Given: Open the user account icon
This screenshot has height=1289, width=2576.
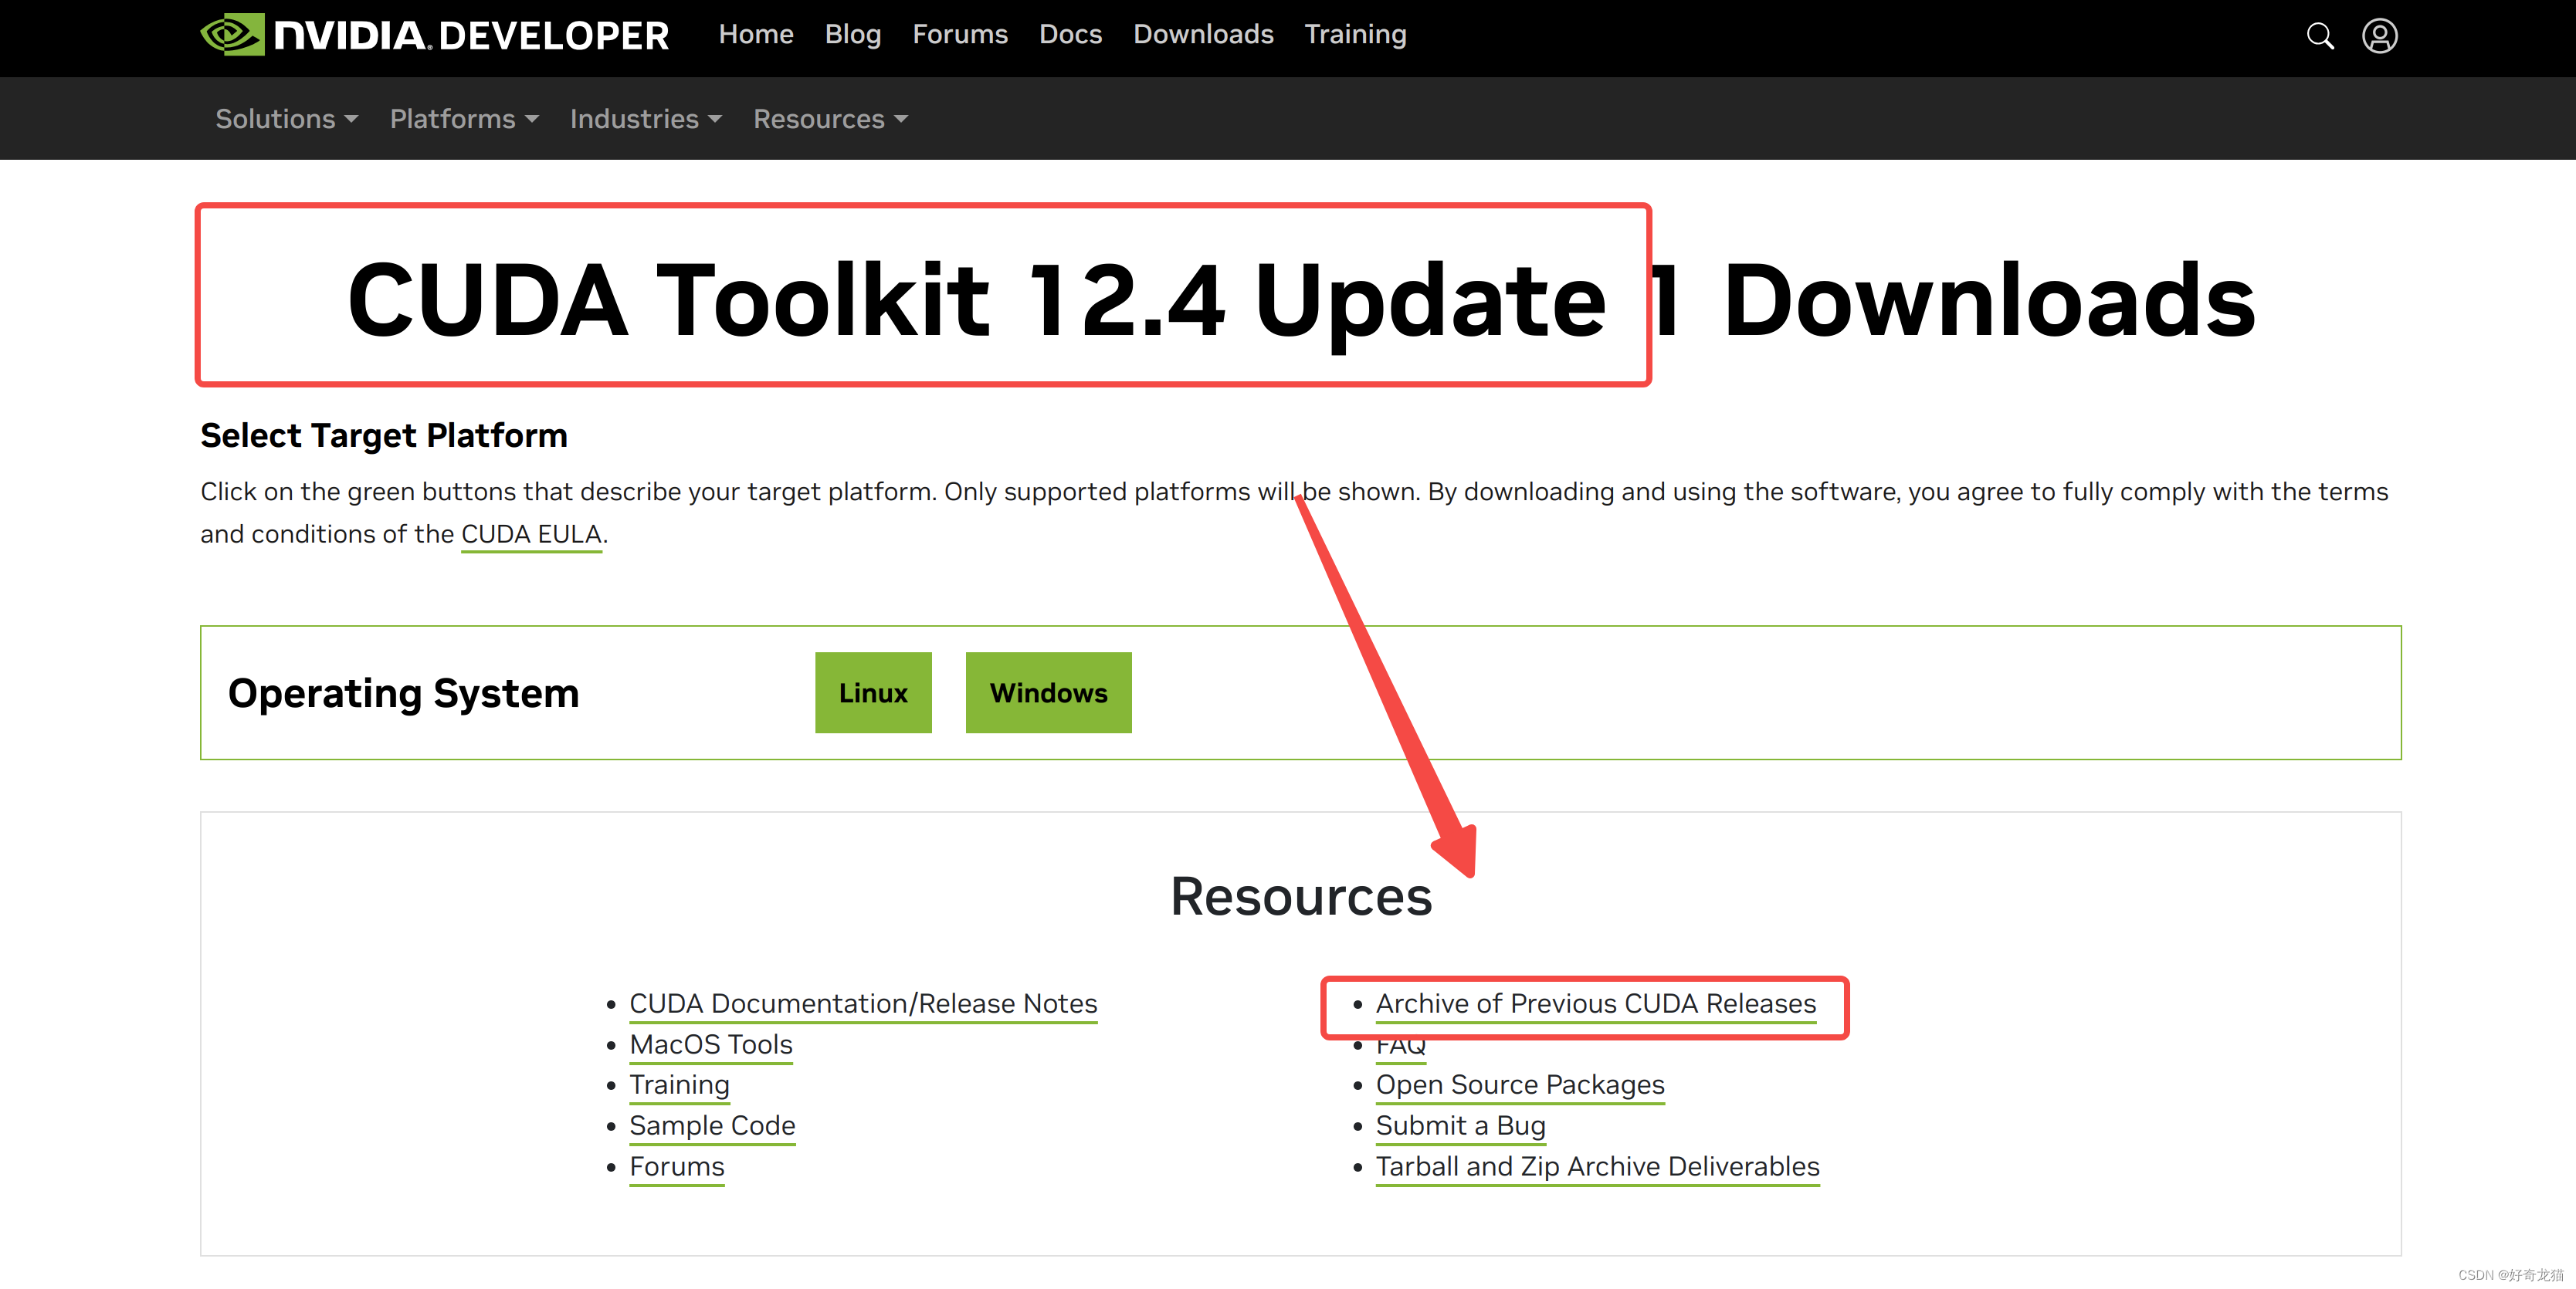Looking at the screenshot, I should tap(2380, 36).
